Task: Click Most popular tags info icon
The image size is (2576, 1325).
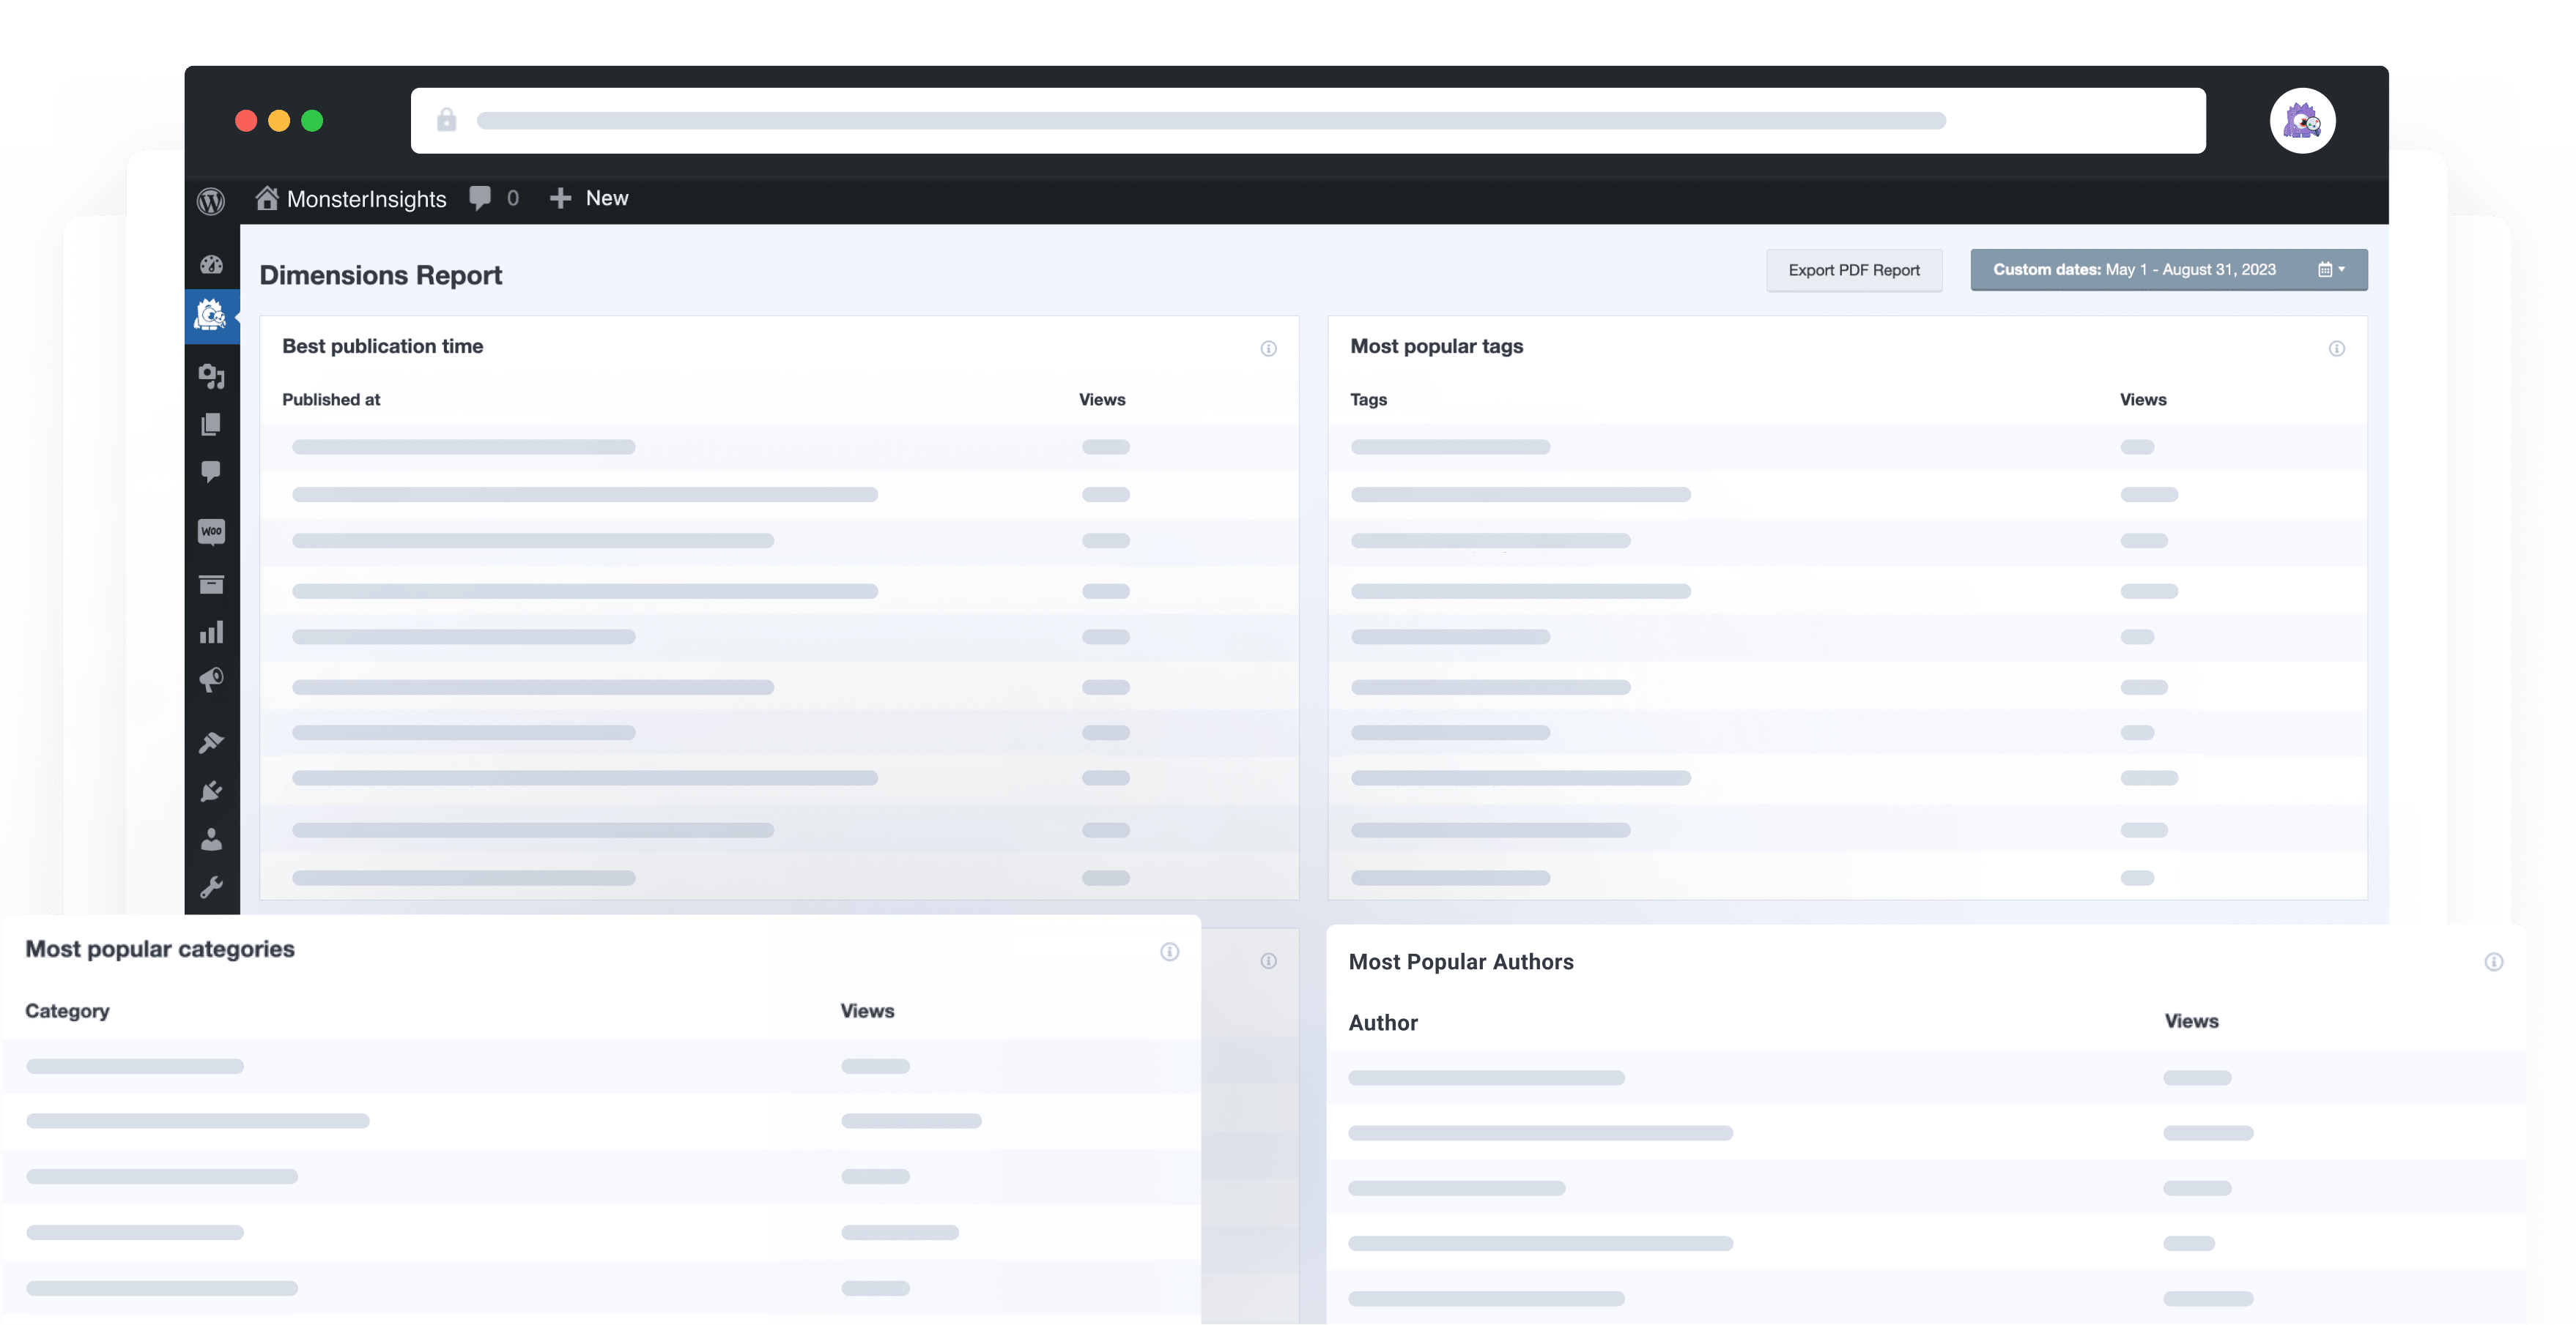Action: (x=2336, y=348)
